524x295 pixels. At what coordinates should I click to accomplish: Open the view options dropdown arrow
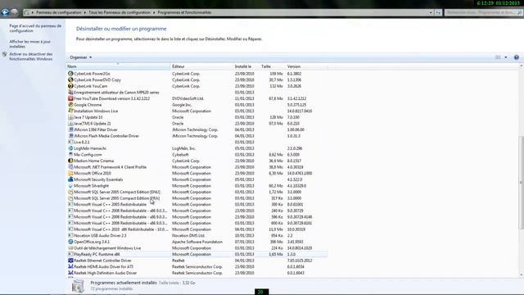click(506, 57)
